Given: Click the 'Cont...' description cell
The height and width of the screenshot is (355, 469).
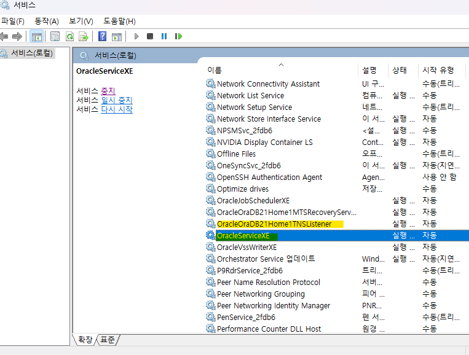Looking at the screenshot, I should [372, 142].
